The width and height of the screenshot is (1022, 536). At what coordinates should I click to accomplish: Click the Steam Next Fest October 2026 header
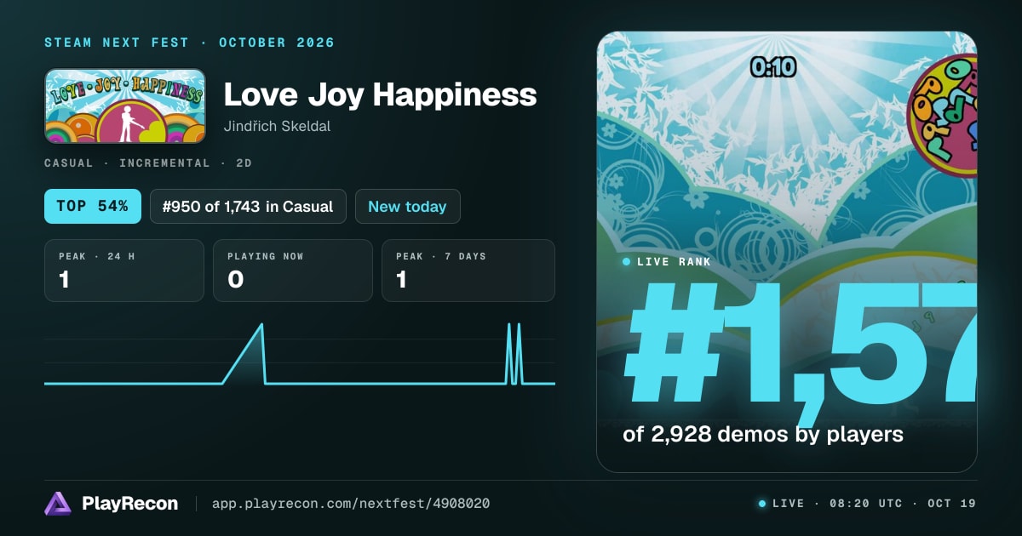click(189, 43)
